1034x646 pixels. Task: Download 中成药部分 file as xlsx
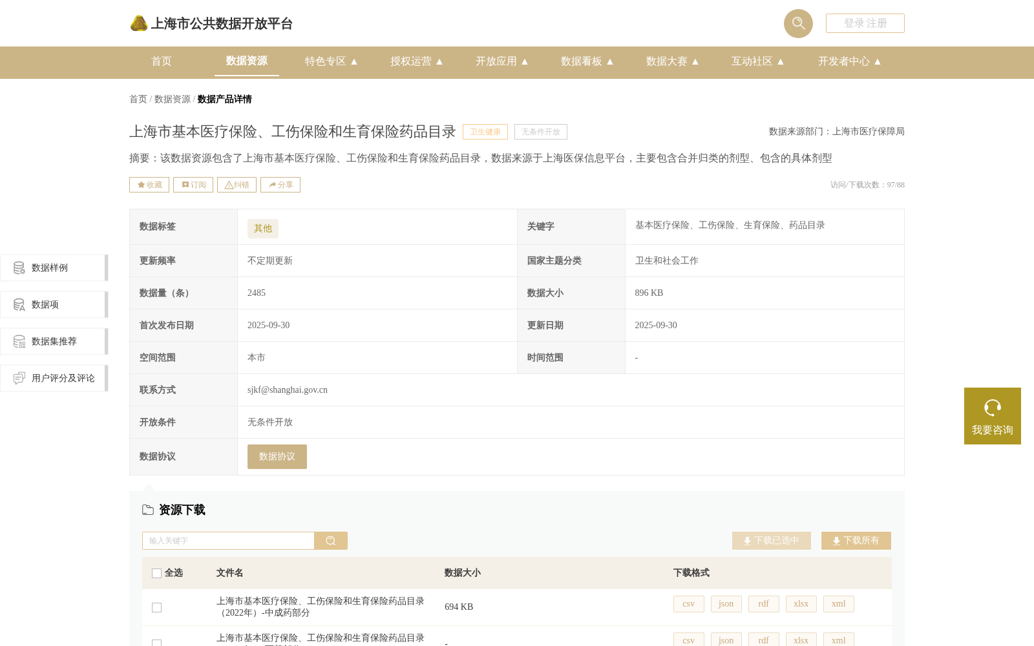[x=801, y=604]
